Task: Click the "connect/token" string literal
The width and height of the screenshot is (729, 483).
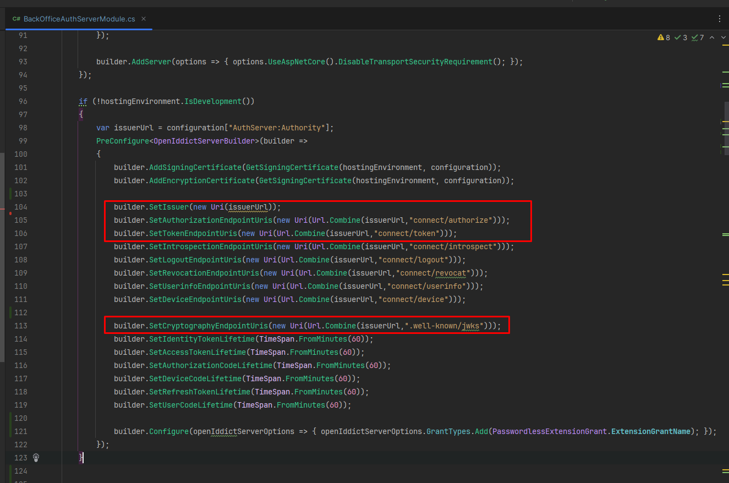Action: pyautogui.click(x=408, y=233)
